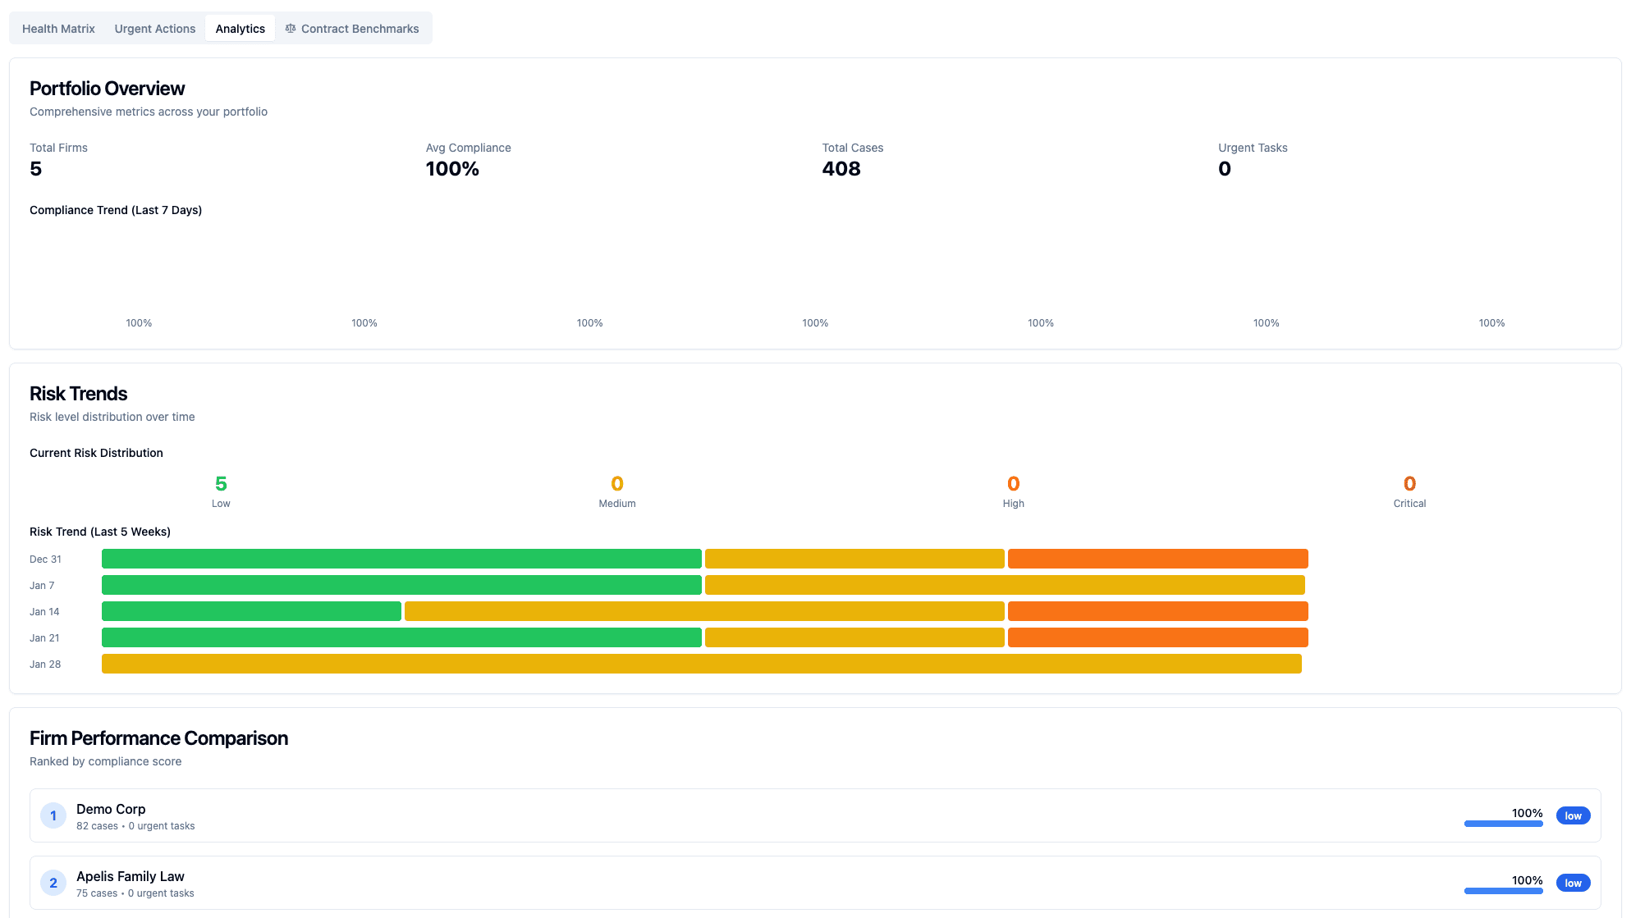Select the Analytics tab
The image size is (1631, 918).
point(240,28)
